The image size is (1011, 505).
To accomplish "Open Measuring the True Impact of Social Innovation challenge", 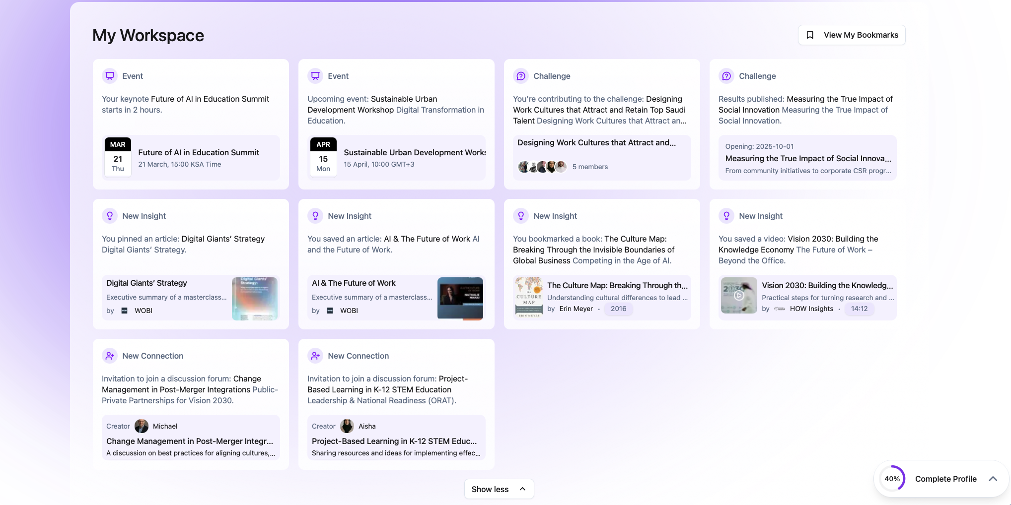I will tap(807, 159).
